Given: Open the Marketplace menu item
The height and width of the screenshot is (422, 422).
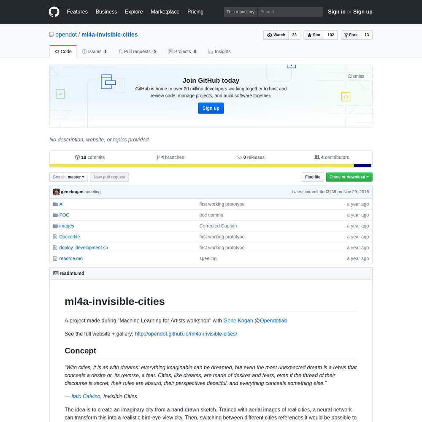Looking at the screenshot, I should pyautogui.click(x=165, y=12).
